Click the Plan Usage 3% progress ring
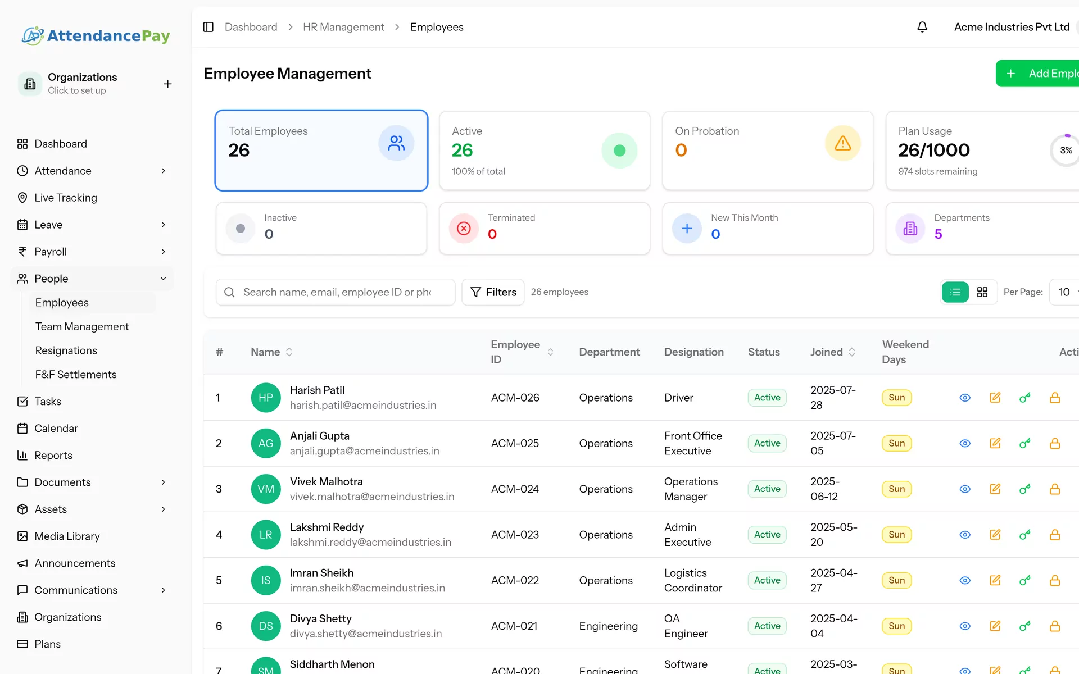The image size is (1079, 674). (1064, 151)
